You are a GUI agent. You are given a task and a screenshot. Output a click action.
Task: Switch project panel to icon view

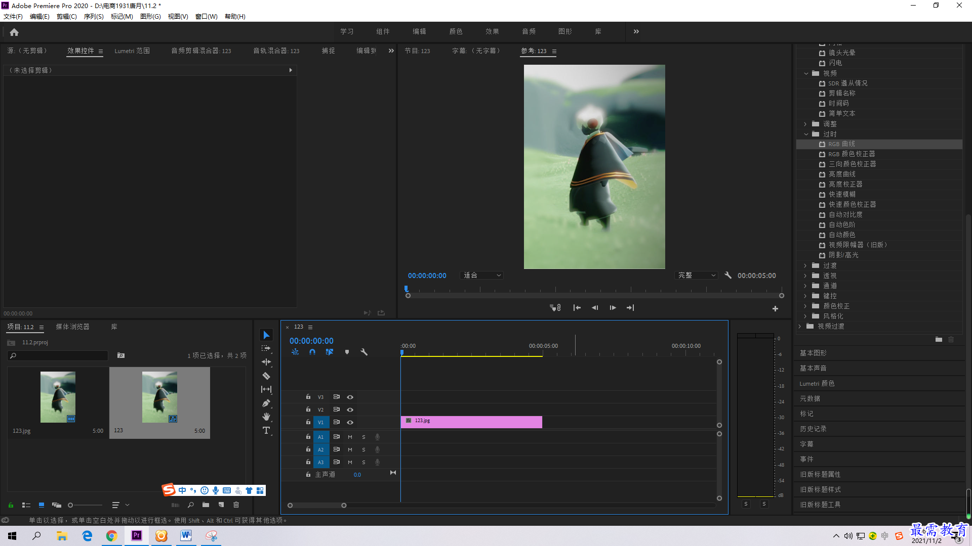click(42, 505)
